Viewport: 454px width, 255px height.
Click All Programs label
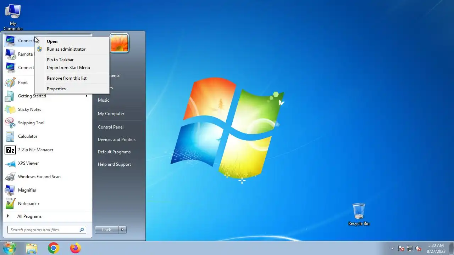coord(29,216)
